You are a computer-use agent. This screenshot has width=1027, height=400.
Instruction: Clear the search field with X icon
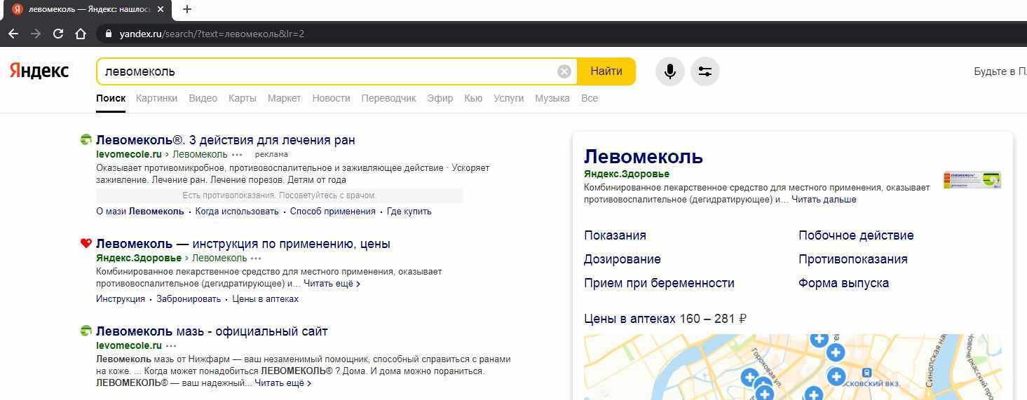(564, 71)
